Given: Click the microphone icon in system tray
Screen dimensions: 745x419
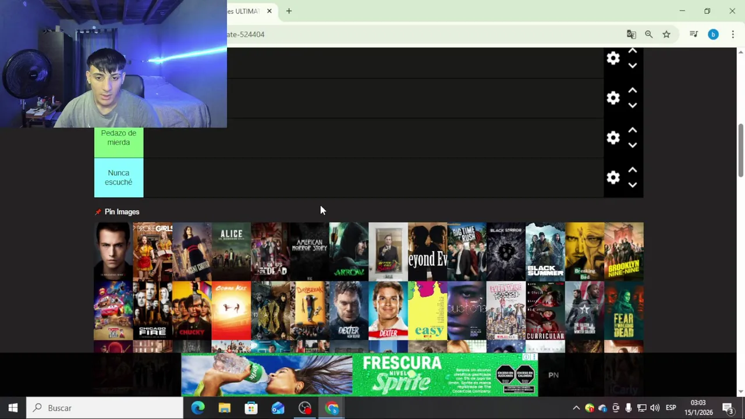Looking at the screenshot, I should (x=629, y=408).
